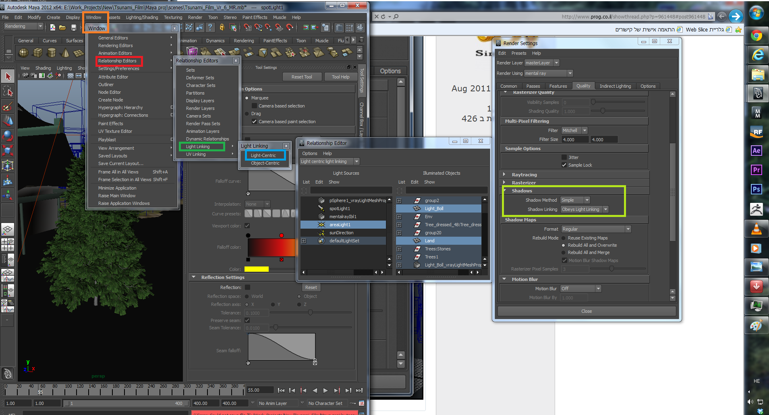Click Presets in Render Settings menu bar
Screen dimensions: 769x415
click(519, 53)
